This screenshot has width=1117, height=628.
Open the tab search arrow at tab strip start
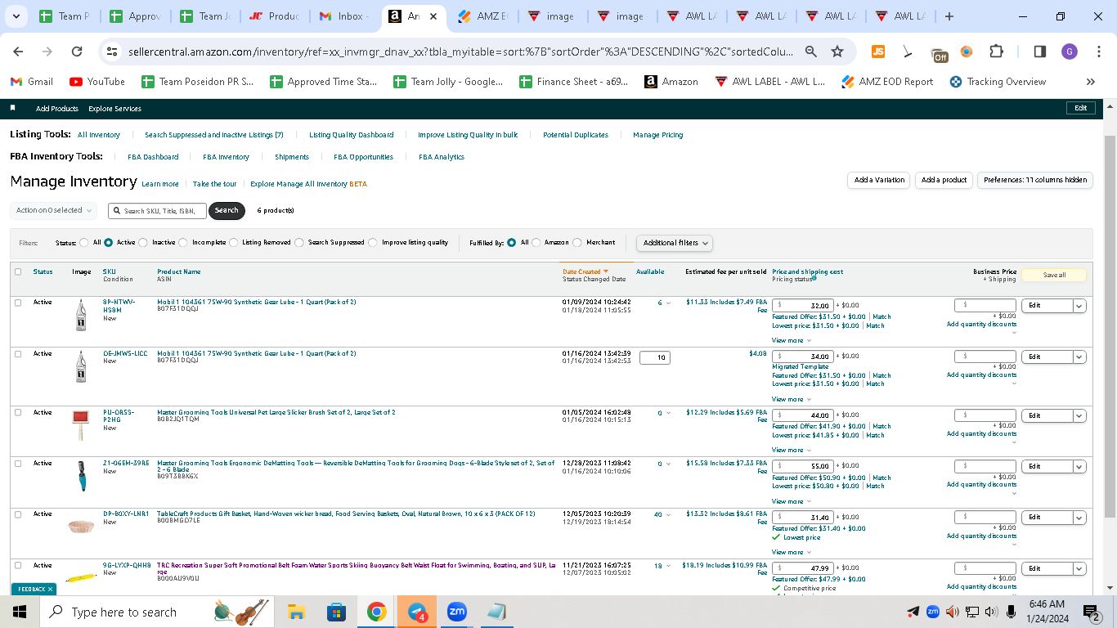pyautogui.click(x=16, y=16)
